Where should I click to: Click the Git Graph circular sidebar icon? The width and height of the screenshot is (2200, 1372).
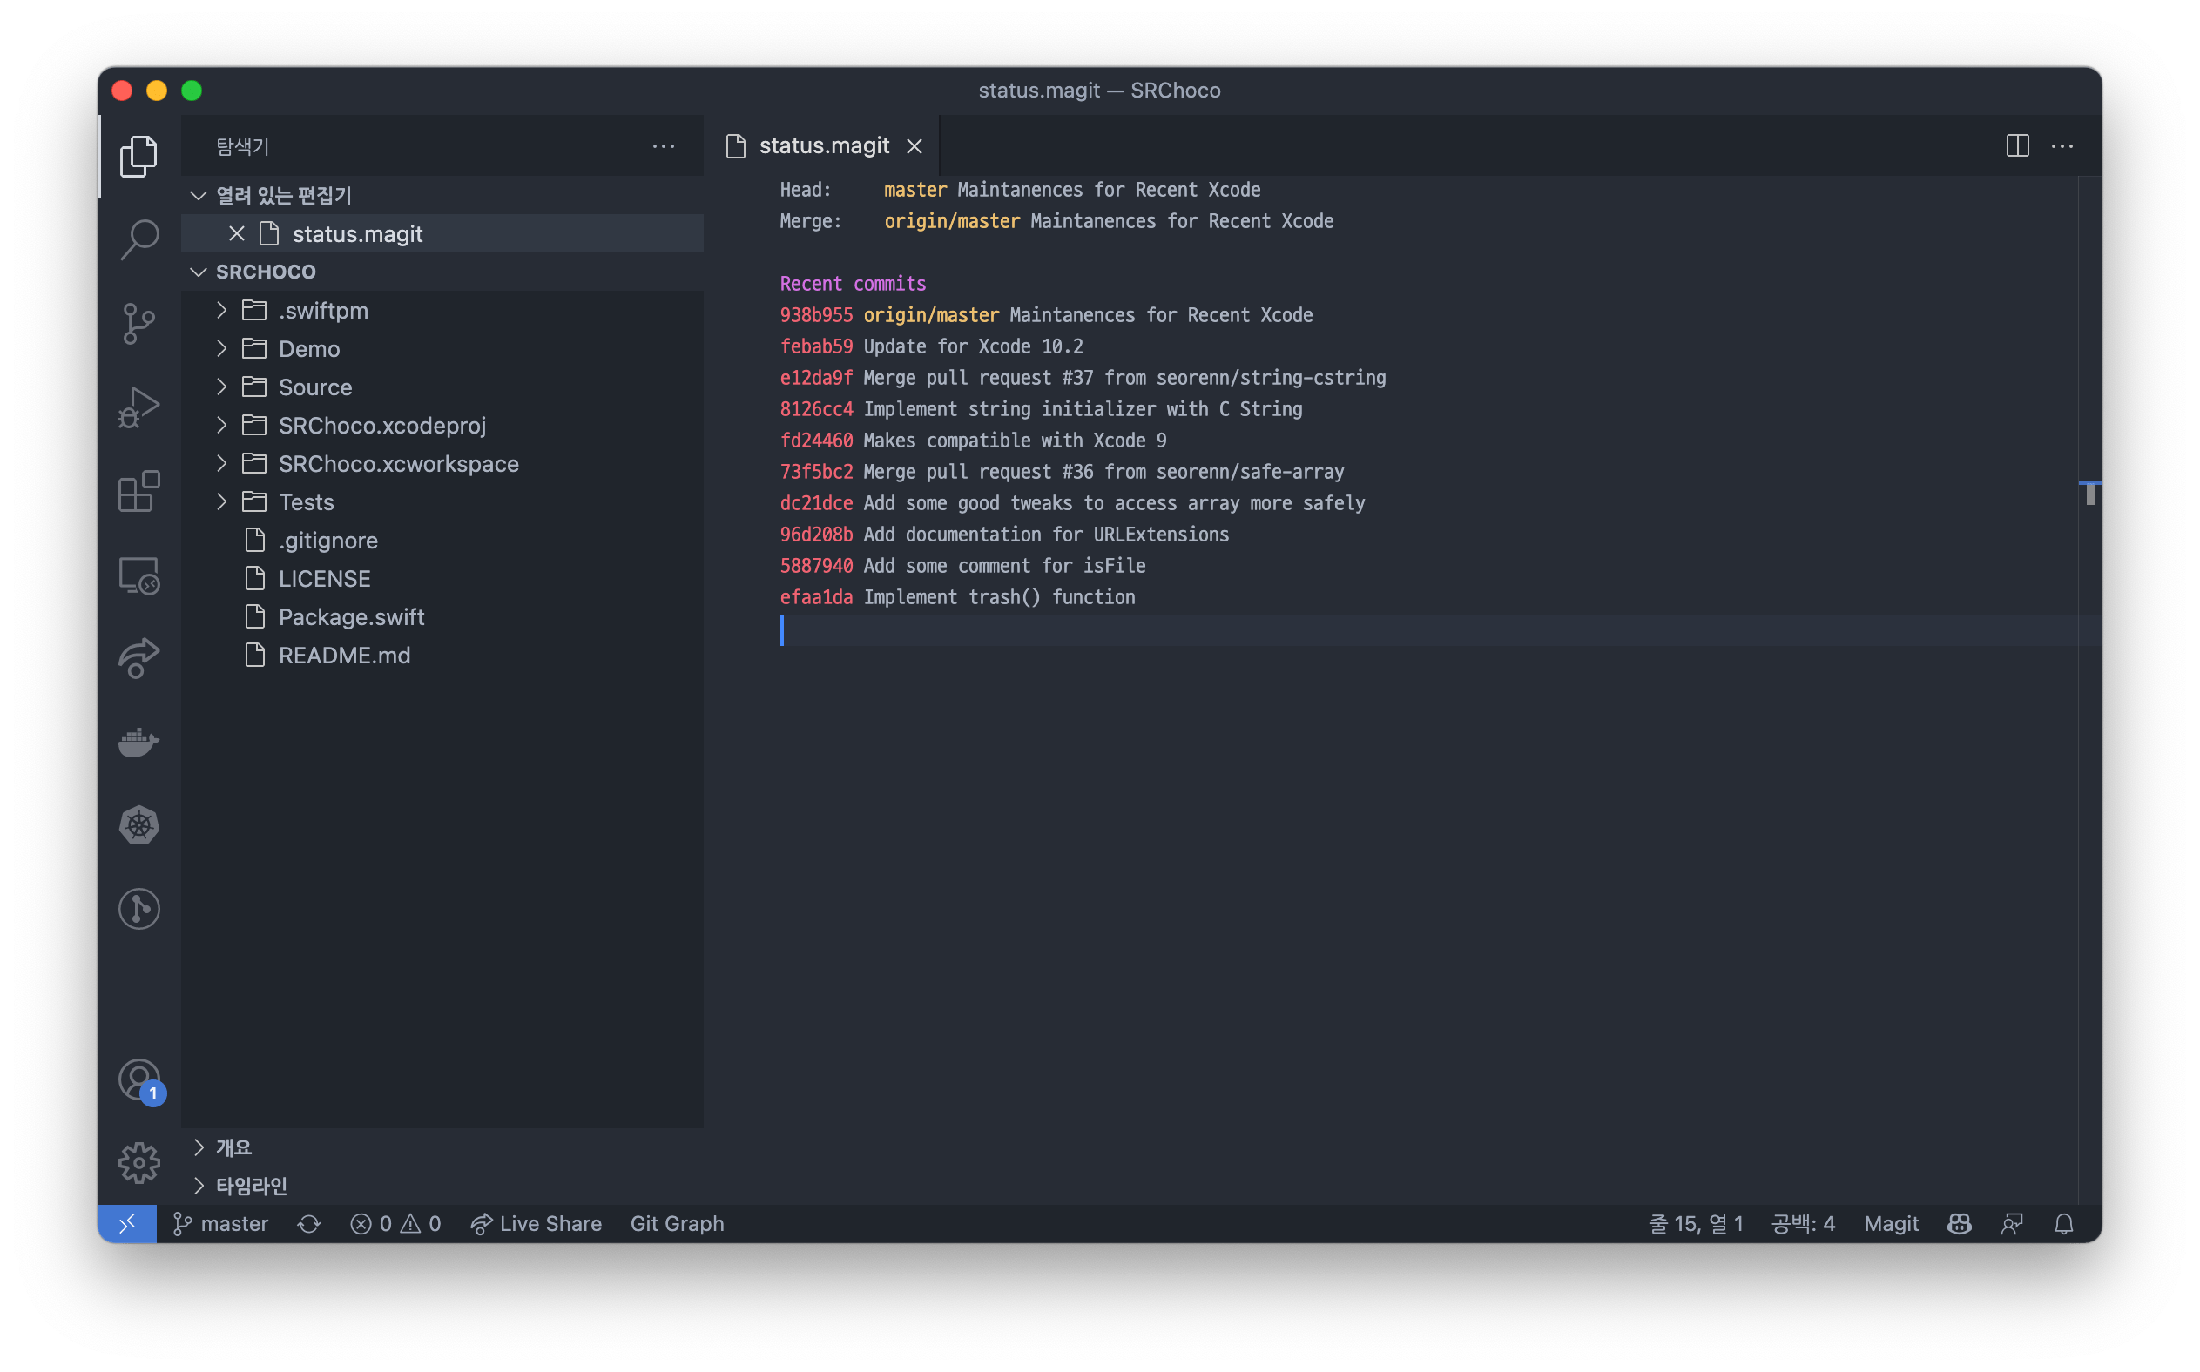point(138,908)
